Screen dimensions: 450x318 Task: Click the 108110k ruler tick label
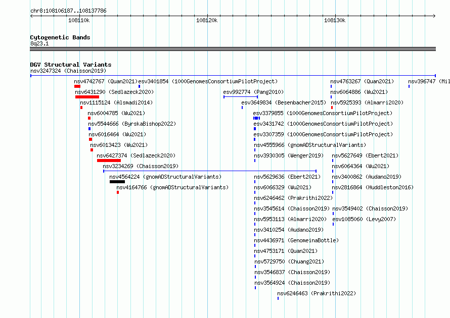(x=79, y=20)
